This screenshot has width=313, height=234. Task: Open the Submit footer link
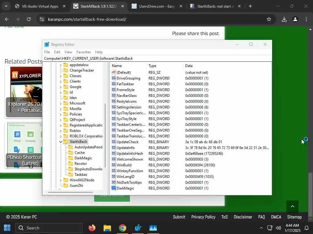pyautogui.click(x=179, y=217)
